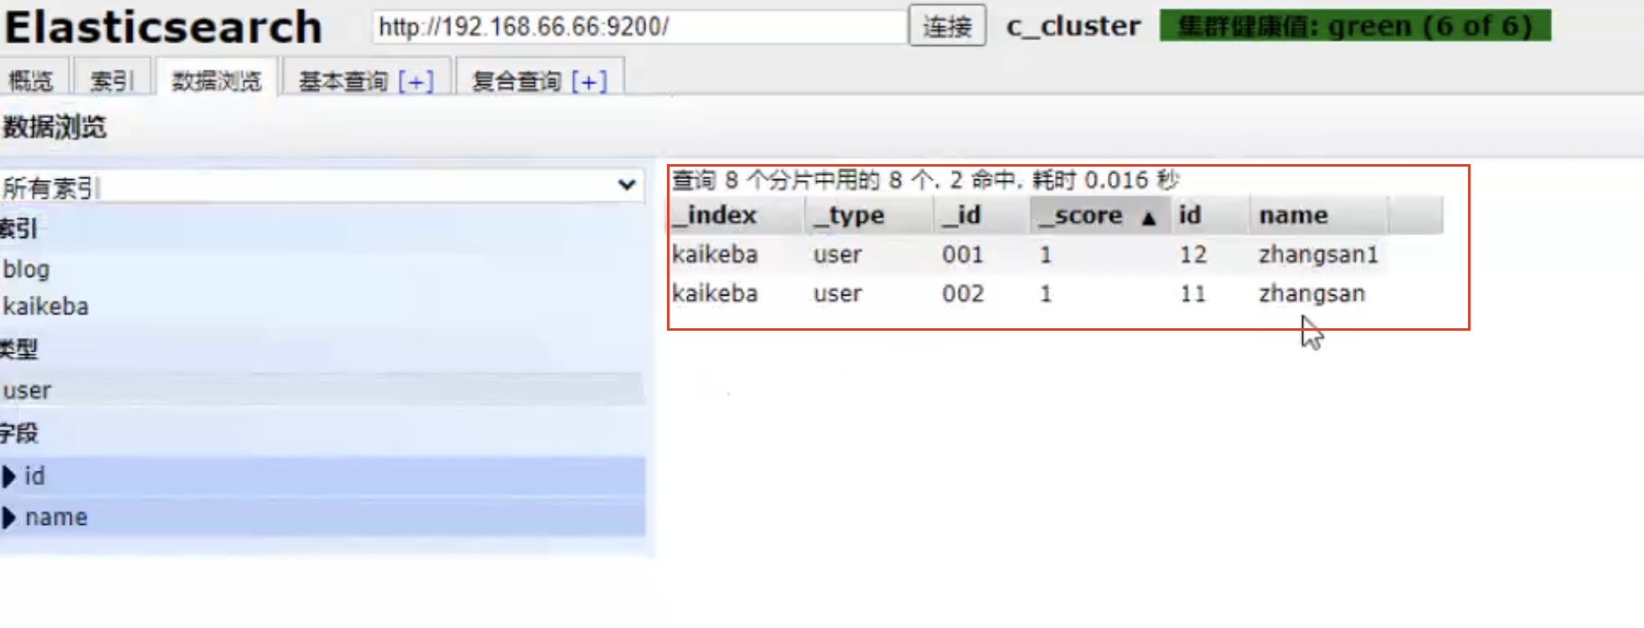The height and width of the screenshot is (628, 1644).
Task: Select the blog index
Action: [x=27, y=270]
